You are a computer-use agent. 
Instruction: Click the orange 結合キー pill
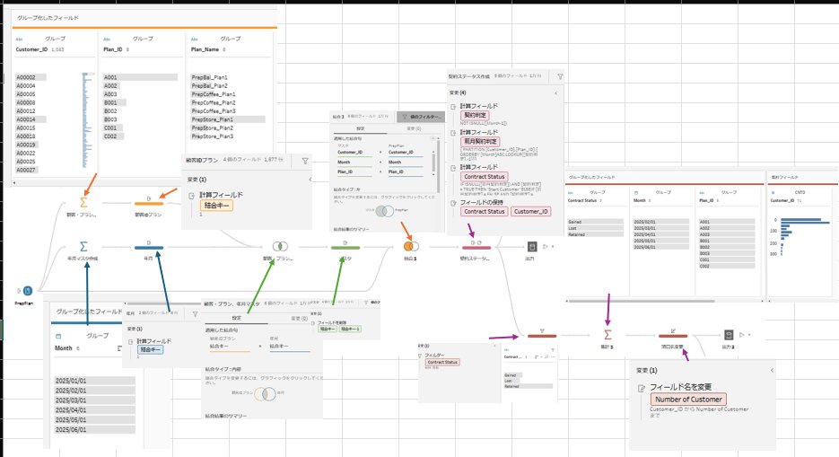point(217,206)
